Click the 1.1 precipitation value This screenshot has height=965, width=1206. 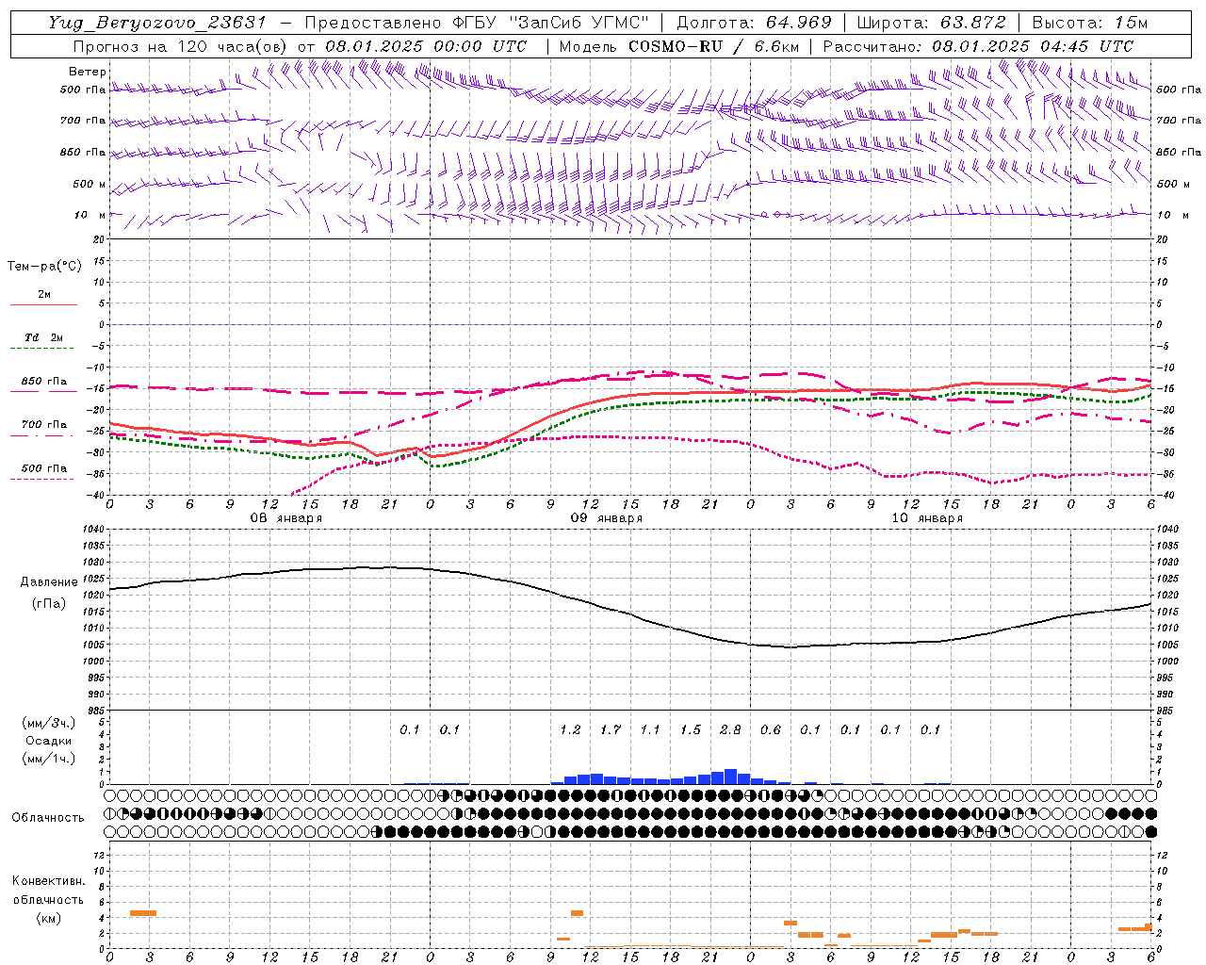coord(650,729)
